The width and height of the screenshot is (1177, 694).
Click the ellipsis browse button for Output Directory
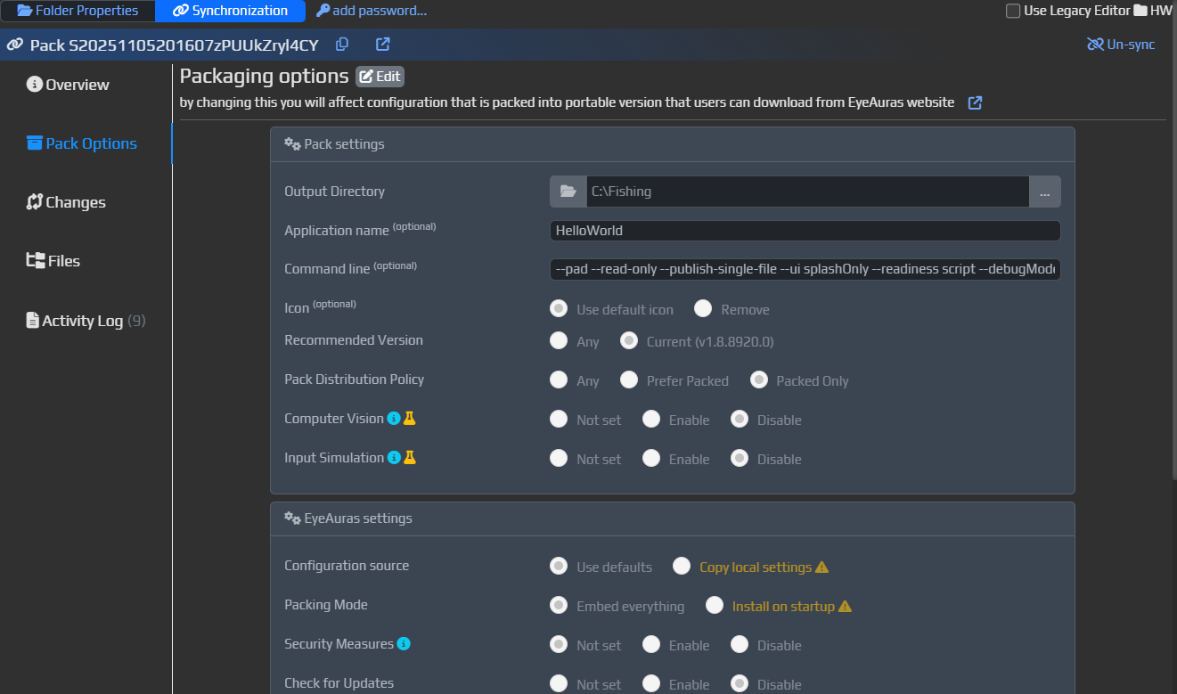(x=1044, y=192)
